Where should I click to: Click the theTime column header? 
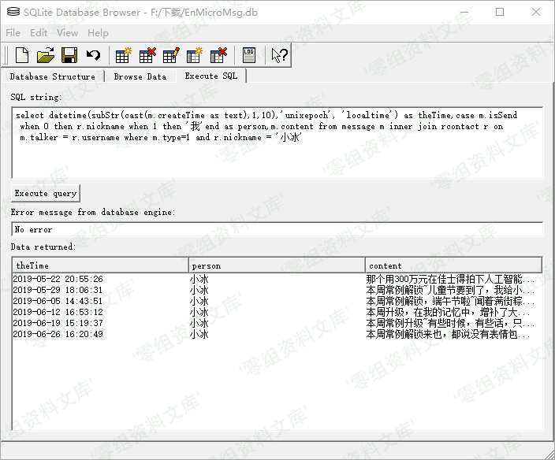100,265
